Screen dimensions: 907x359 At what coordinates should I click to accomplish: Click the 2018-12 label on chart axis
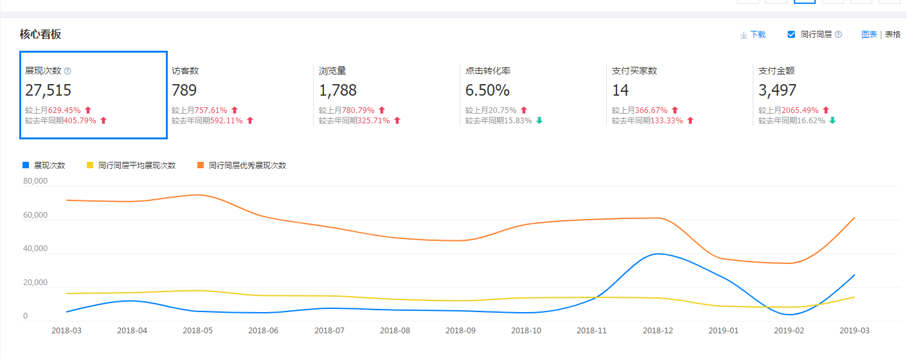tap(657, 331)
